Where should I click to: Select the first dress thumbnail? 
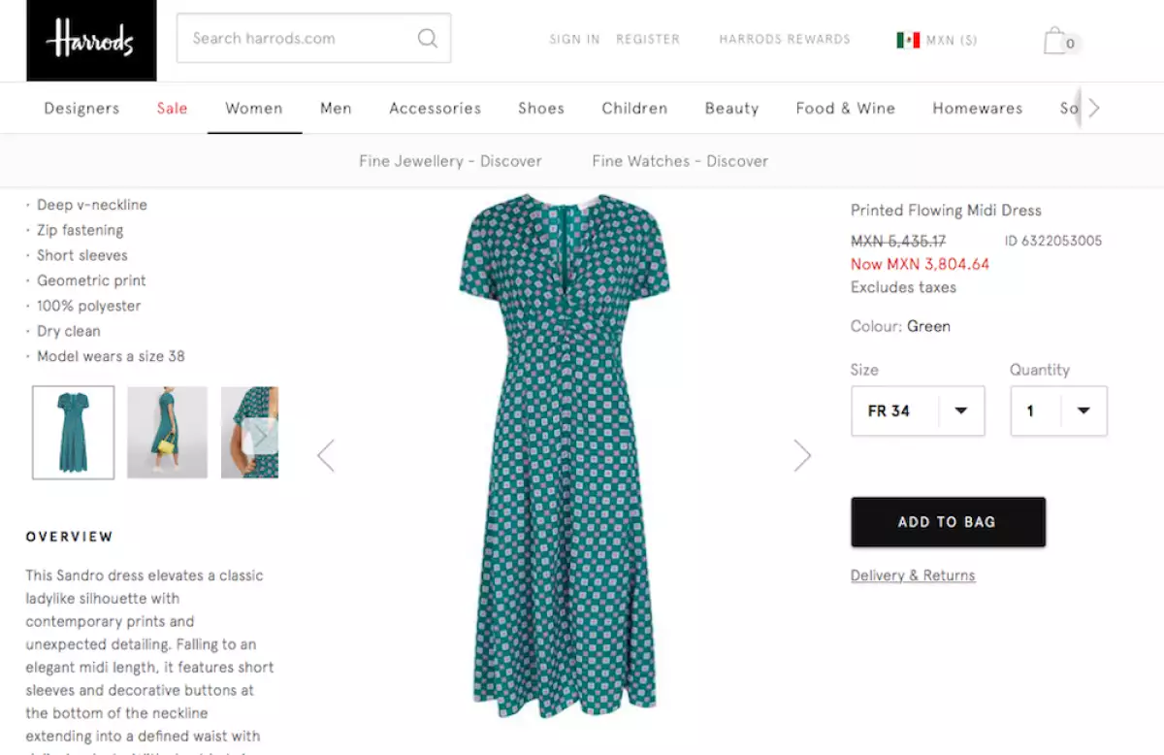[74, 433]
